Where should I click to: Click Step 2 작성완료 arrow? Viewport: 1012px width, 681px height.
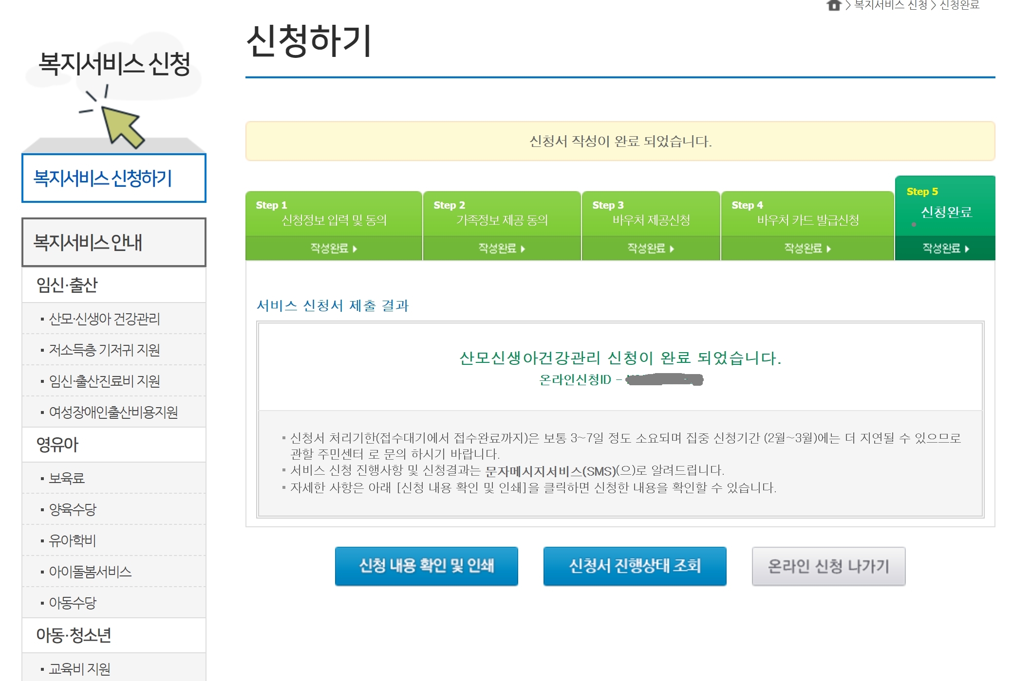click(523, 249)
